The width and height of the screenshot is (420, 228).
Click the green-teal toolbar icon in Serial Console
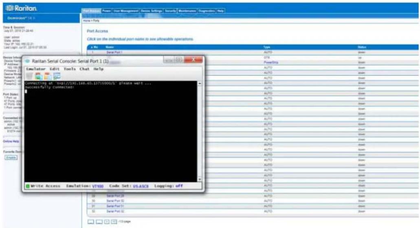(x=38, y=76)
